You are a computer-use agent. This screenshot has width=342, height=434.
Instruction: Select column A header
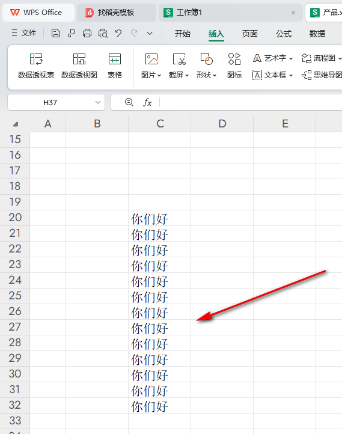coord(48,124)
